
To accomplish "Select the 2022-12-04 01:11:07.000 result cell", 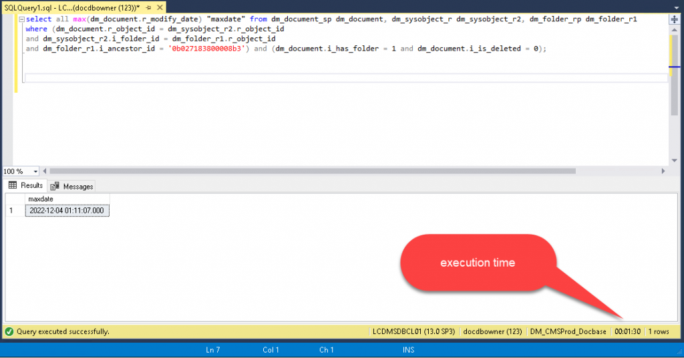I will tap(67, 211).
